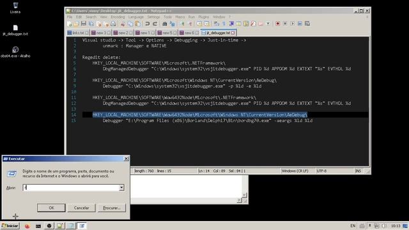
Task: Click the Iniciar start button
Action: coord(10,226)
